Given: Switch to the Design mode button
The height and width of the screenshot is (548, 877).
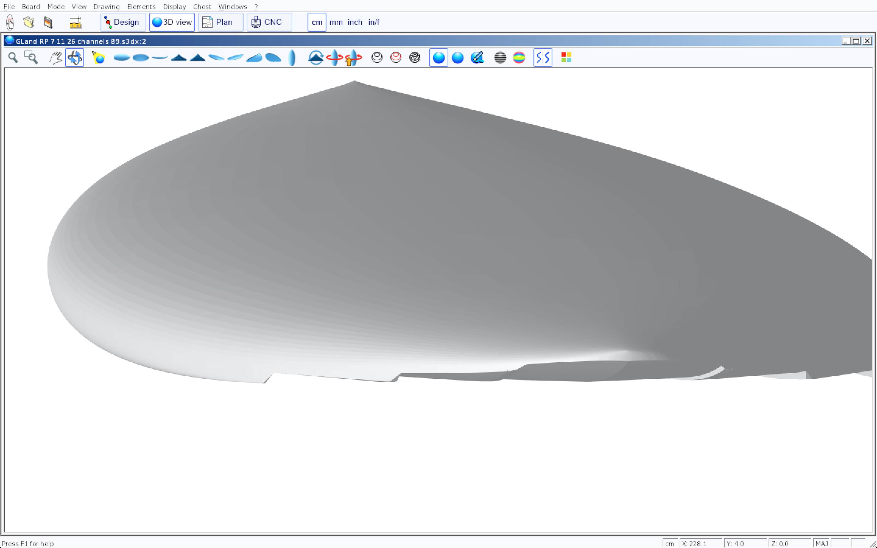Looking at the screenshot, I should tap(123, 22).
